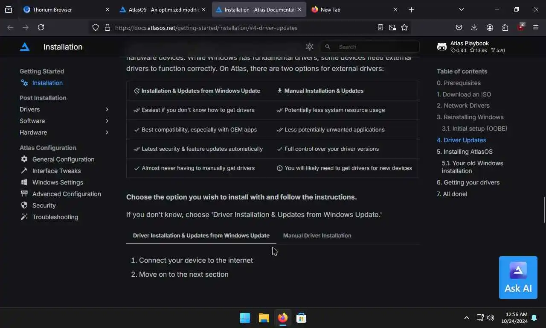Open Installation in the sidebar

click(47, 83)
